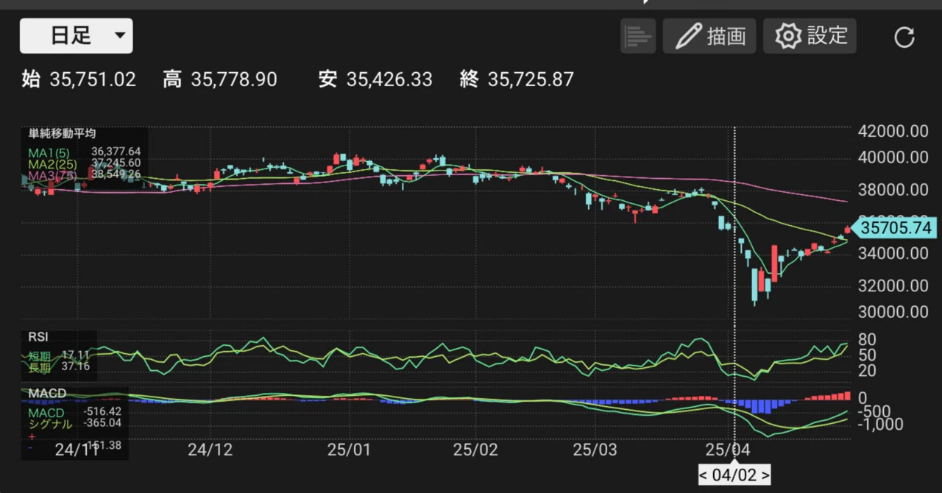This screenshot has height=493, width=942.
Task: Click the 24/12 date axis label
Action: (x=210, y=448)
